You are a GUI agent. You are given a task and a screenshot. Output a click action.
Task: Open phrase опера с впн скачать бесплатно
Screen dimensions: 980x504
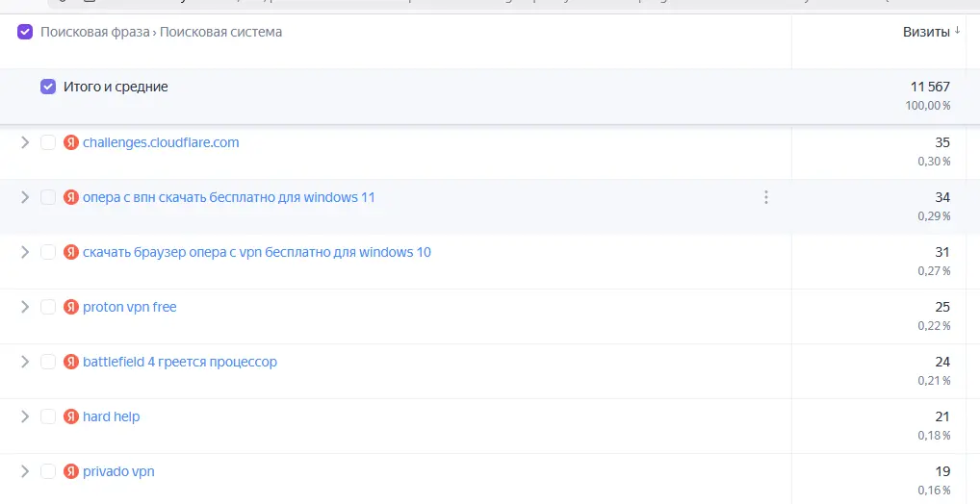[x=229, y=197]
